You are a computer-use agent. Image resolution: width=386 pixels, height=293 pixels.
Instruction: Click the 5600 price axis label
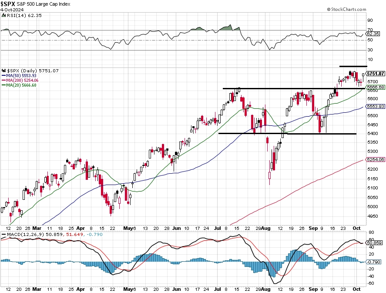point(373,99)
